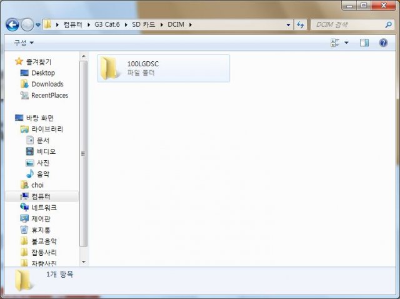The height and width of the screenshot is (299, 400).
Task: Expand the arrow after G3 Cat.6 breadcrumb
Action: coord(126,25)
